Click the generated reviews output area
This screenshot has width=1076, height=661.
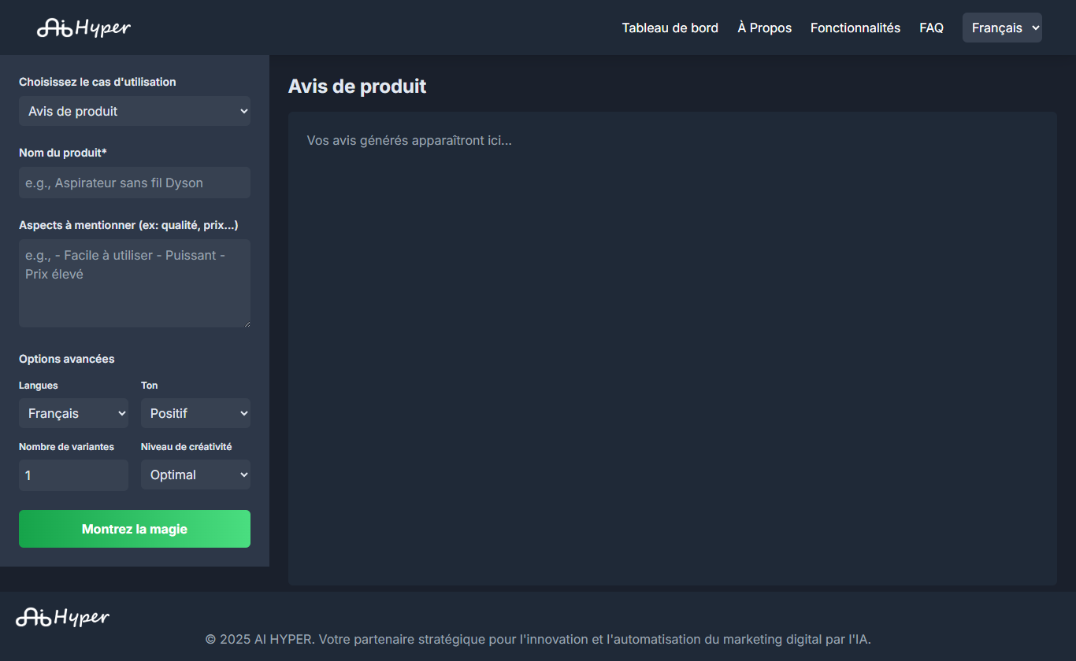coord(673,349)
